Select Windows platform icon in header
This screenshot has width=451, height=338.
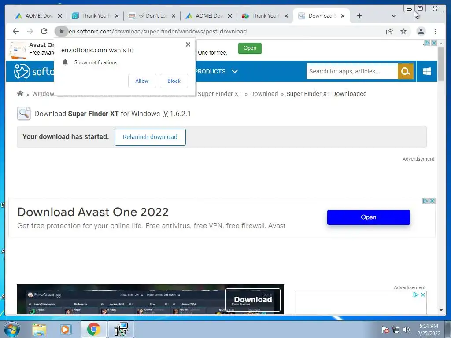click(427, 71)
